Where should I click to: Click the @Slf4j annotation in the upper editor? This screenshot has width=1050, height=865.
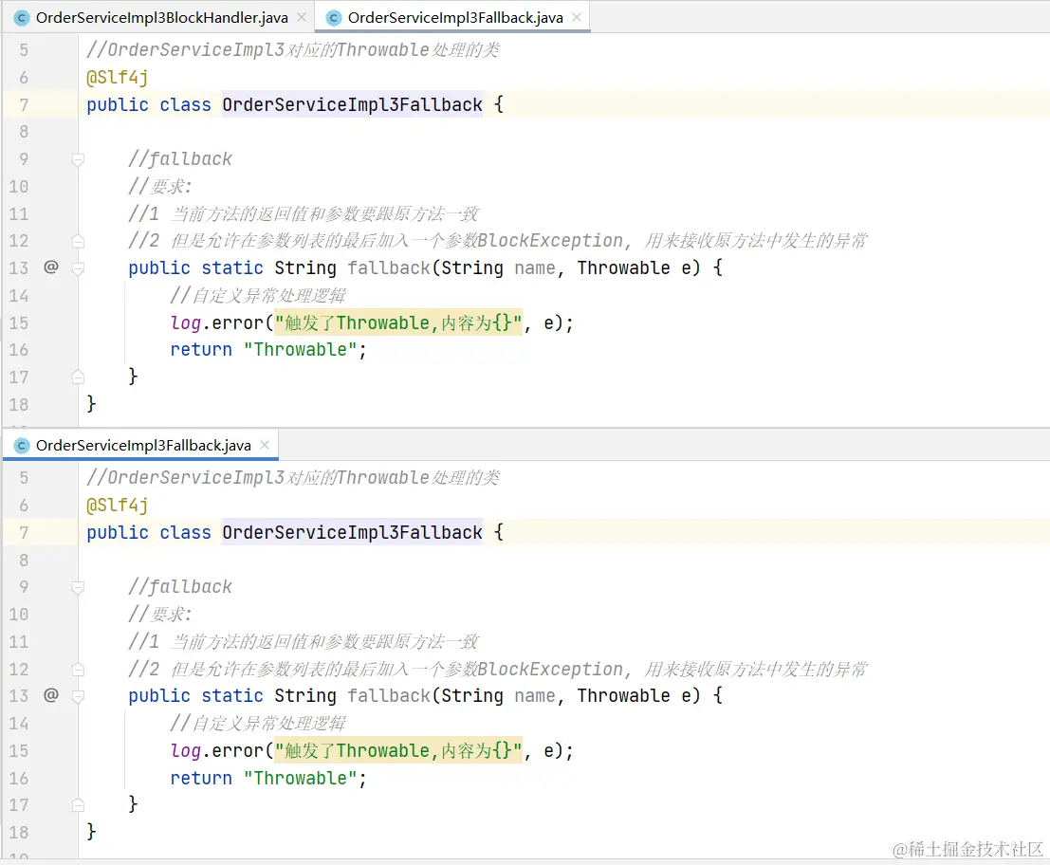click(118, 78)
